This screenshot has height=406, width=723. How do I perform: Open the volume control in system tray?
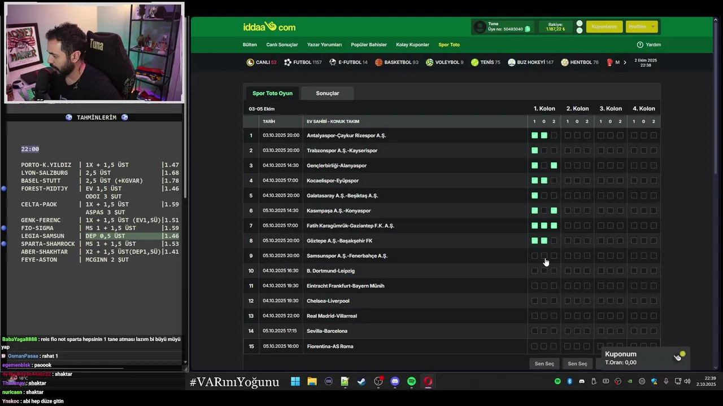coord(687,382)
